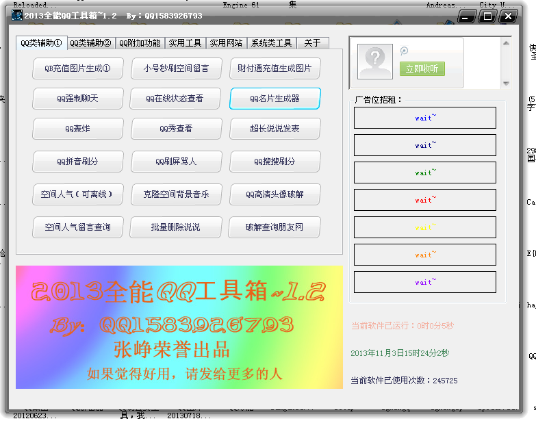Viewport: 536px width, 421px height.
Task: Click the QB充值图片生成① button
Action: click(x=77, y=68)
